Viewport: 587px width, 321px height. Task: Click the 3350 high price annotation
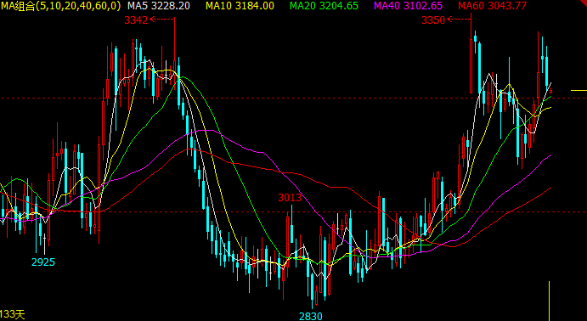(433, 20)
